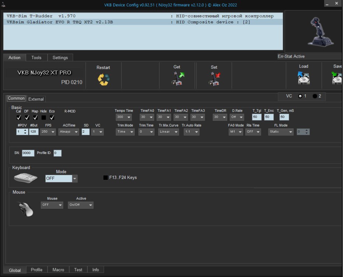Click the keyboard icon in Keyboard section
Viewport: 343px width, 277px height.
25,178
